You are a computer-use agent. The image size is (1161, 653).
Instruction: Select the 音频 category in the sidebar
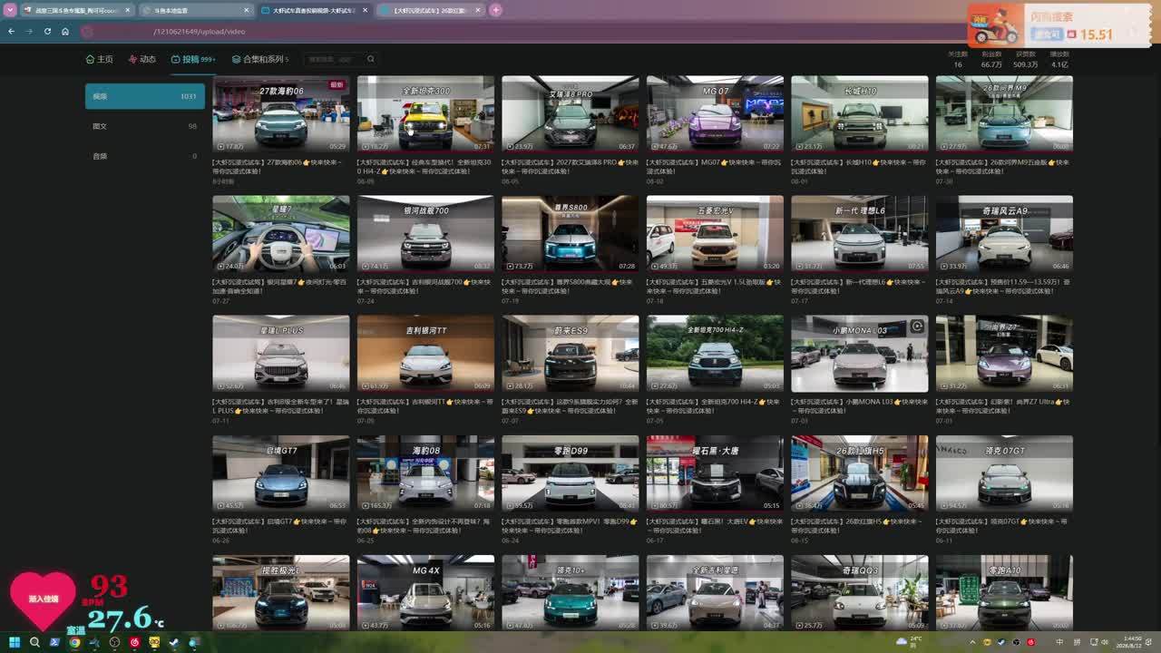[145, 156]
